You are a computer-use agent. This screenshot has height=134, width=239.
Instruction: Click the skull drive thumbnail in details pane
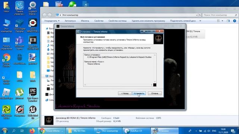click(x=49, y=120)
